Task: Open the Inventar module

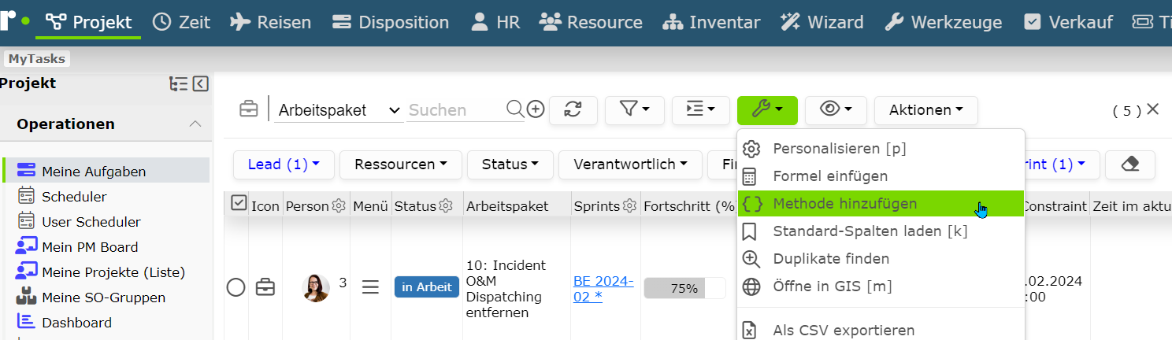Action: (711, 22)
